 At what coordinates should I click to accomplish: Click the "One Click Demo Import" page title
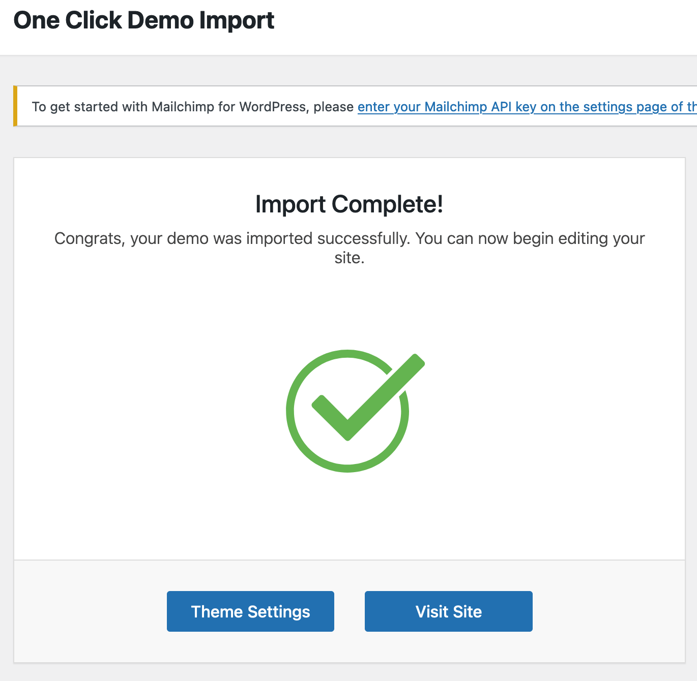coord(143,21)
